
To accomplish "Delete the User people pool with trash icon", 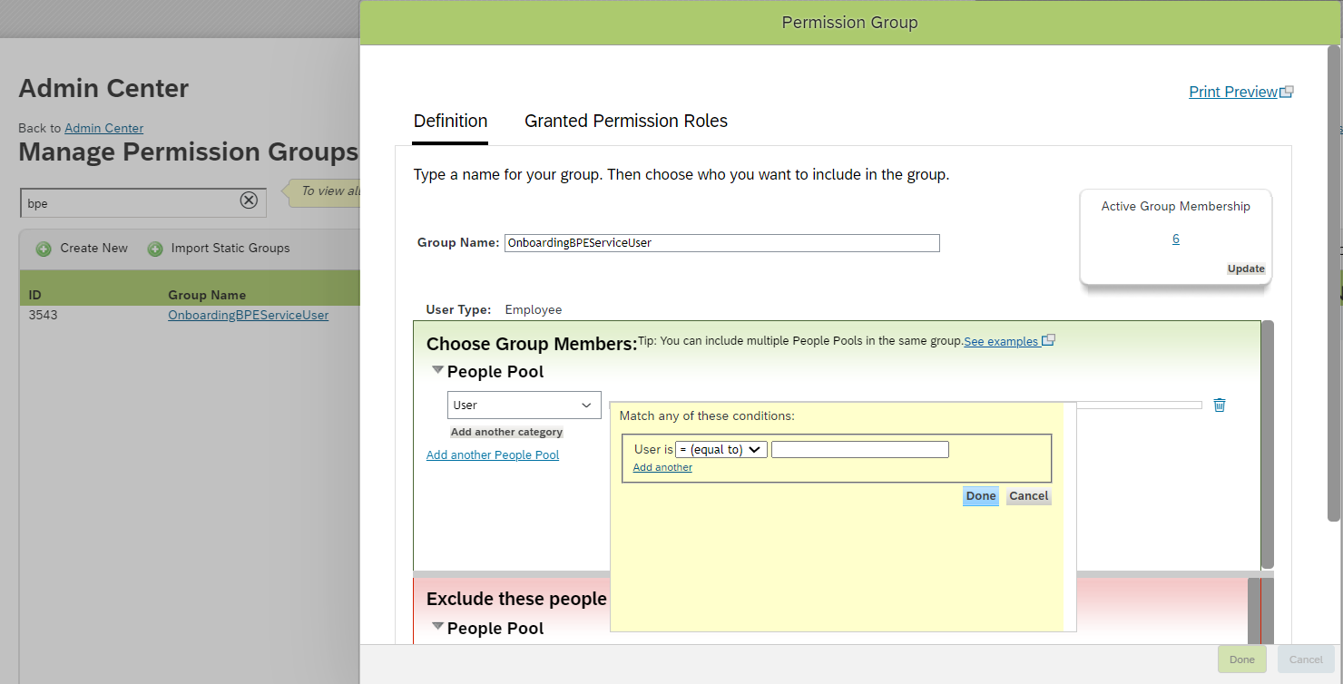I will 1219,405.
